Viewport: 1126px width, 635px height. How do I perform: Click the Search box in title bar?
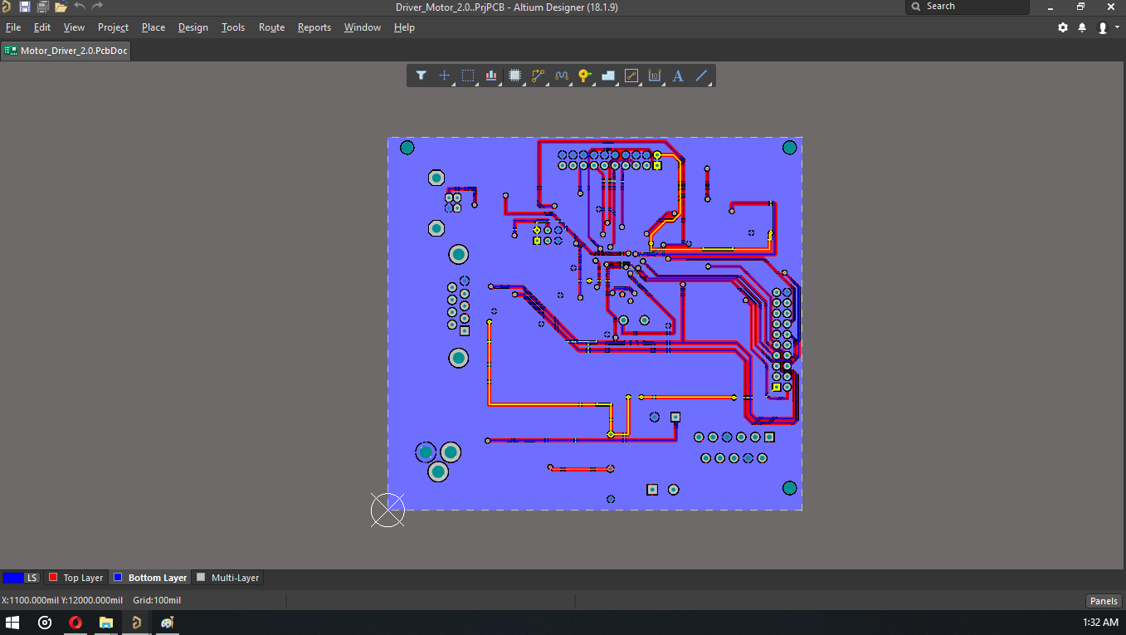[x=971, y=7]
